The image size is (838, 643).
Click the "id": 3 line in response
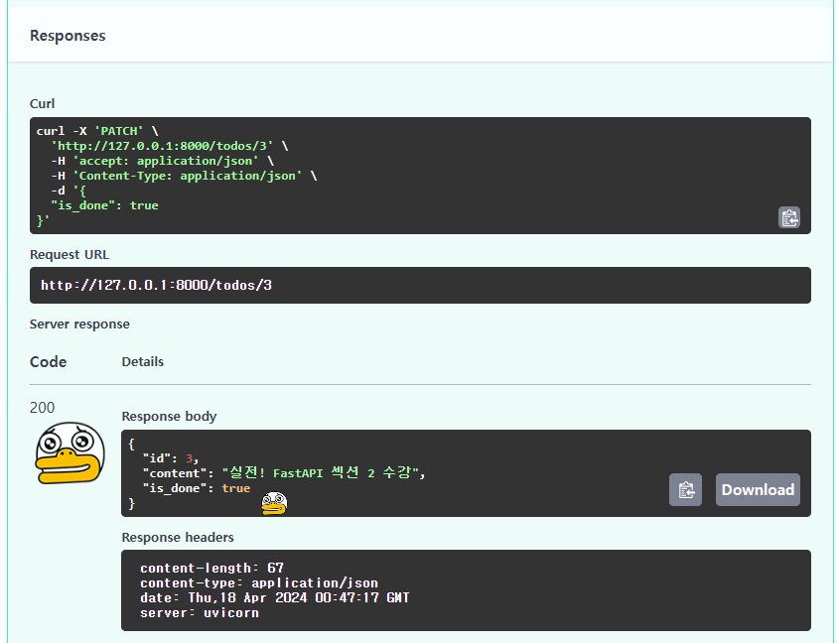pos(171,458)
